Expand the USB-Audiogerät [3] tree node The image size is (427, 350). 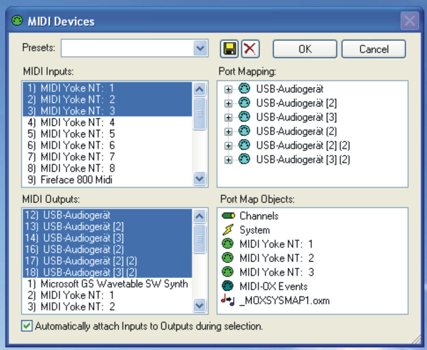click(x=228, y=118)
